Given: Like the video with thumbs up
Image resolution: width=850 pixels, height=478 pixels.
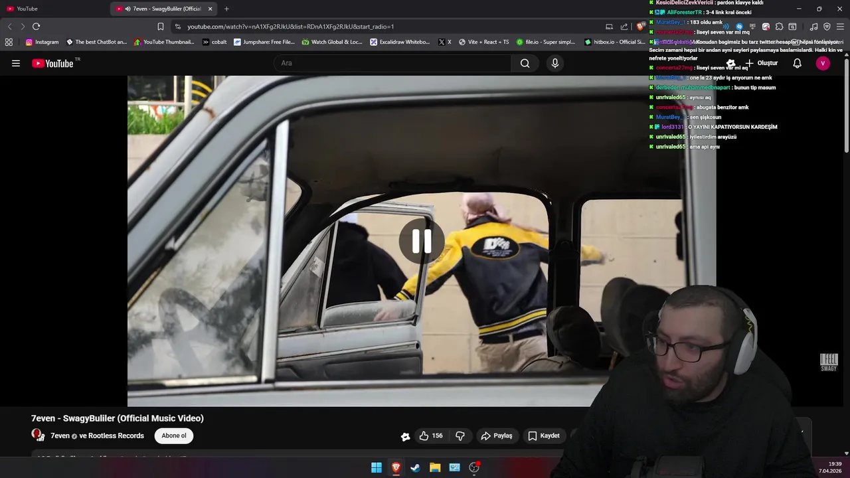Looking at the screenshot, I should (x=431, y=436).
